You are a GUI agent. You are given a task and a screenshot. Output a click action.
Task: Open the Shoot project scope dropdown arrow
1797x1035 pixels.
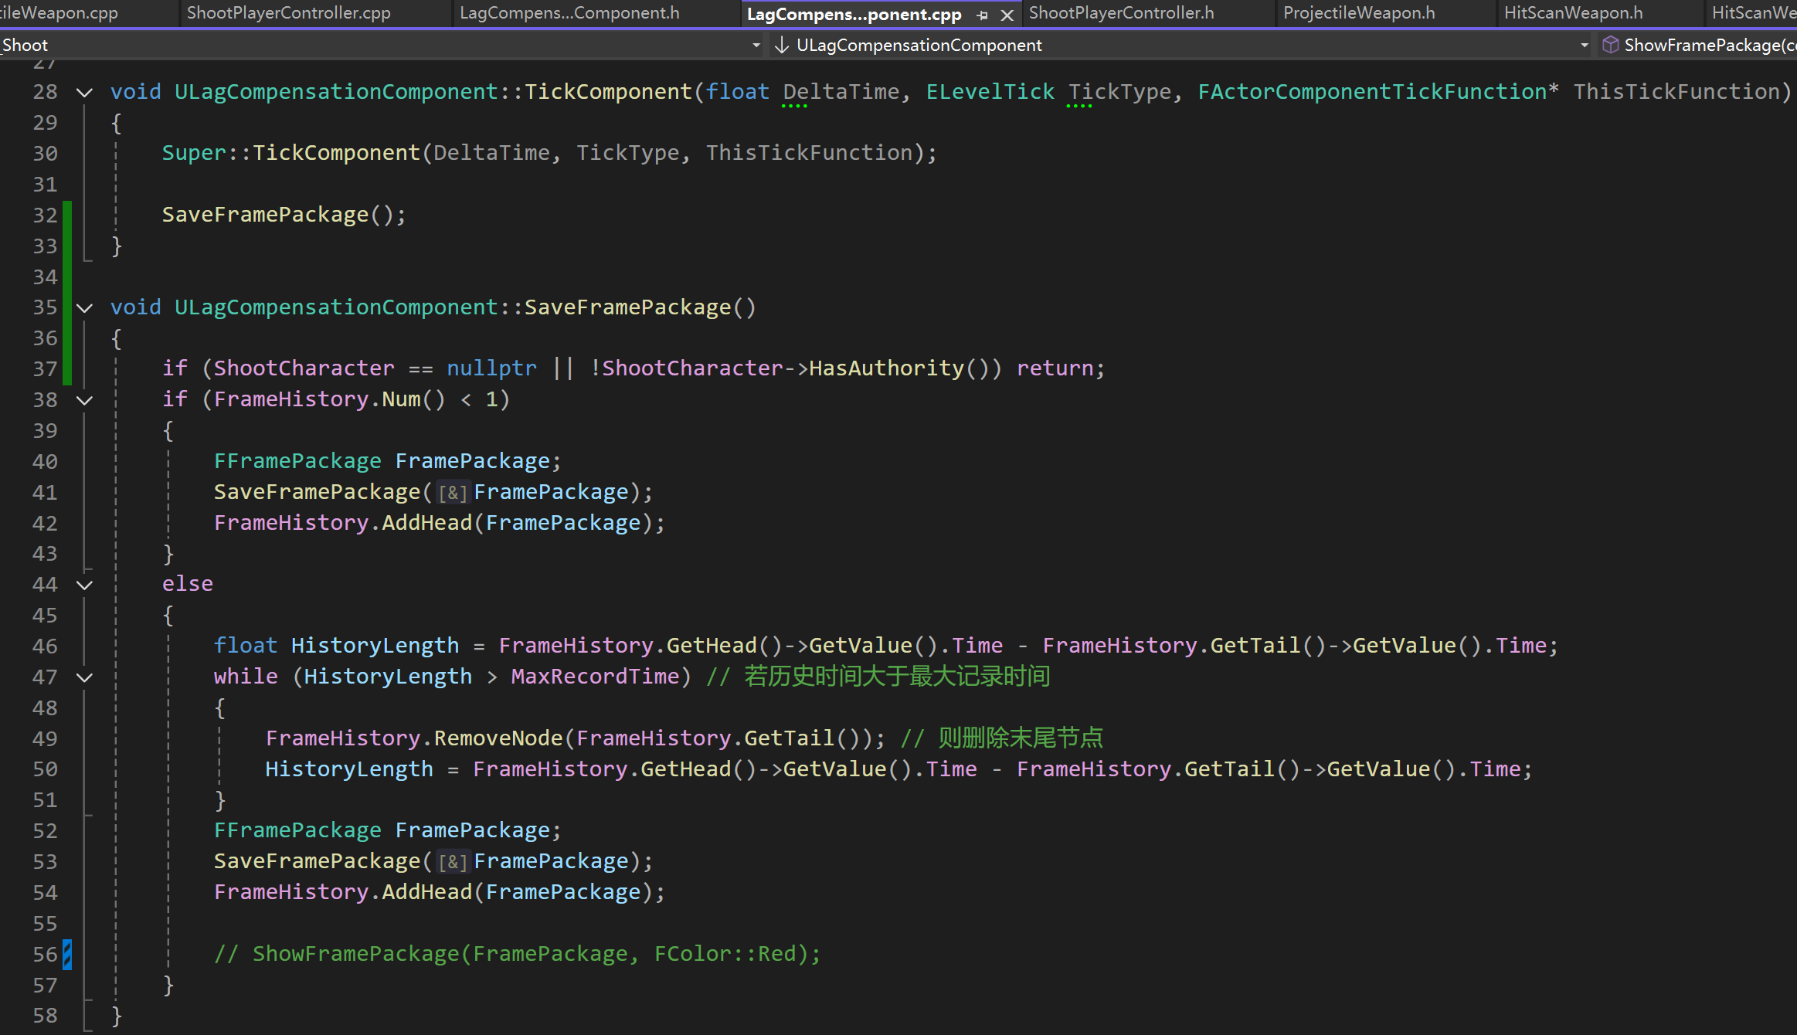click(x=756, y=45)
